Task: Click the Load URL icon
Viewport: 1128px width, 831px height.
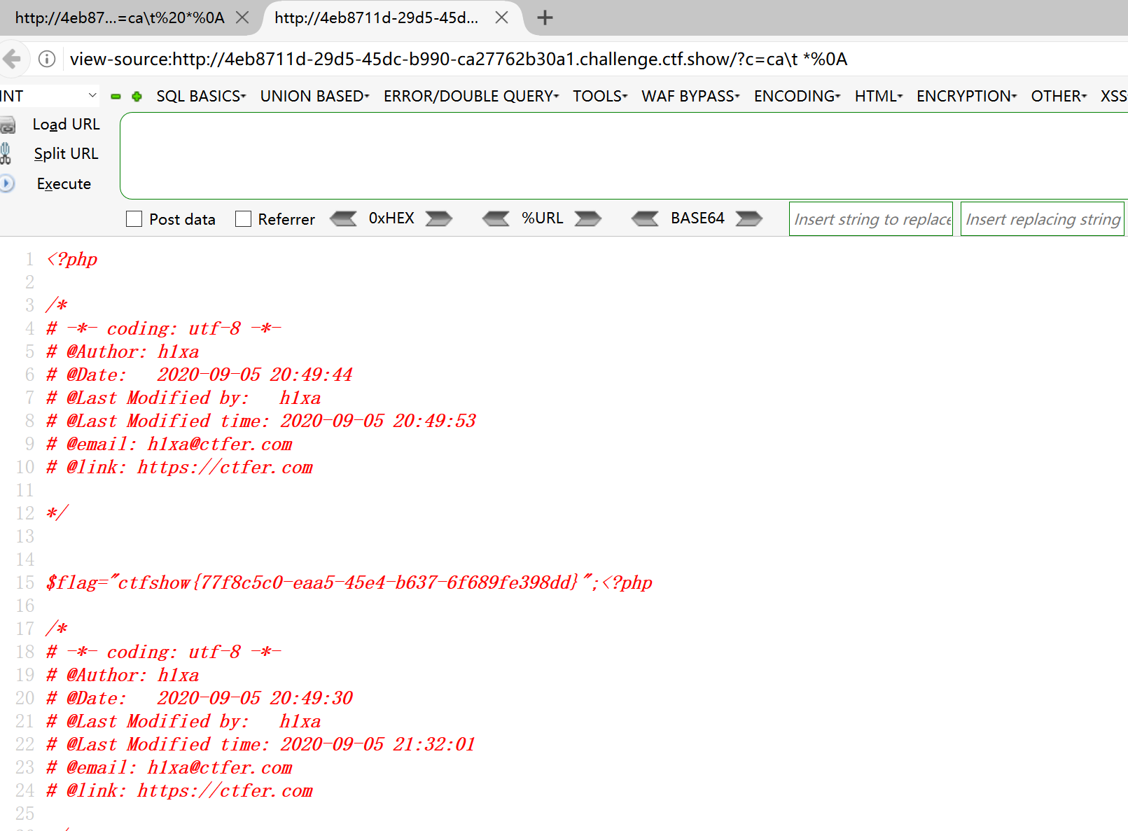Action: (8, 125)
